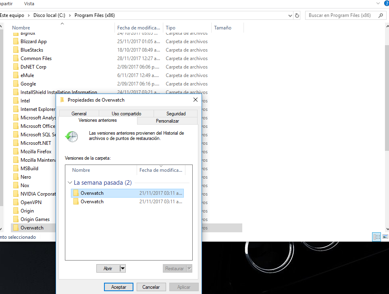The width and height of the screenshot is (389, 294).
Task: Open the Vista ribbon tab
Action: point(29,4)
